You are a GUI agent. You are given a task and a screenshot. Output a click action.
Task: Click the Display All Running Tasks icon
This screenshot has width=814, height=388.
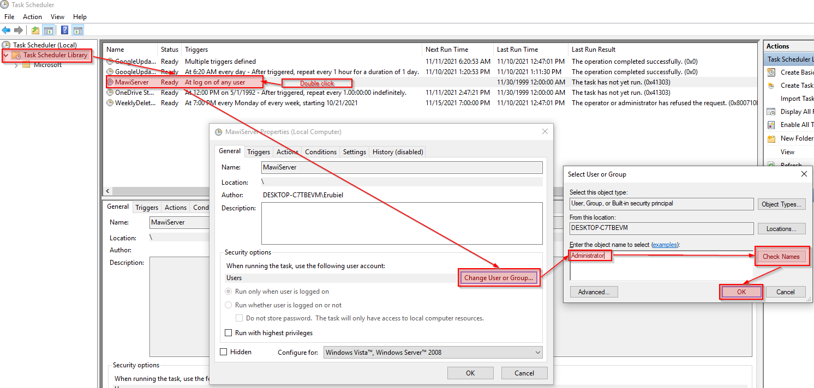pyautogui.click(x=771, y=112)
